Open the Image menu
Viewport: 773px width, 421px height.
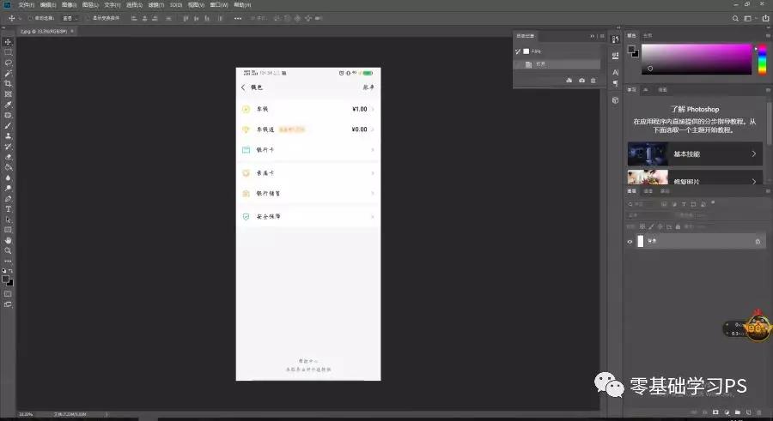click(69, 5)
